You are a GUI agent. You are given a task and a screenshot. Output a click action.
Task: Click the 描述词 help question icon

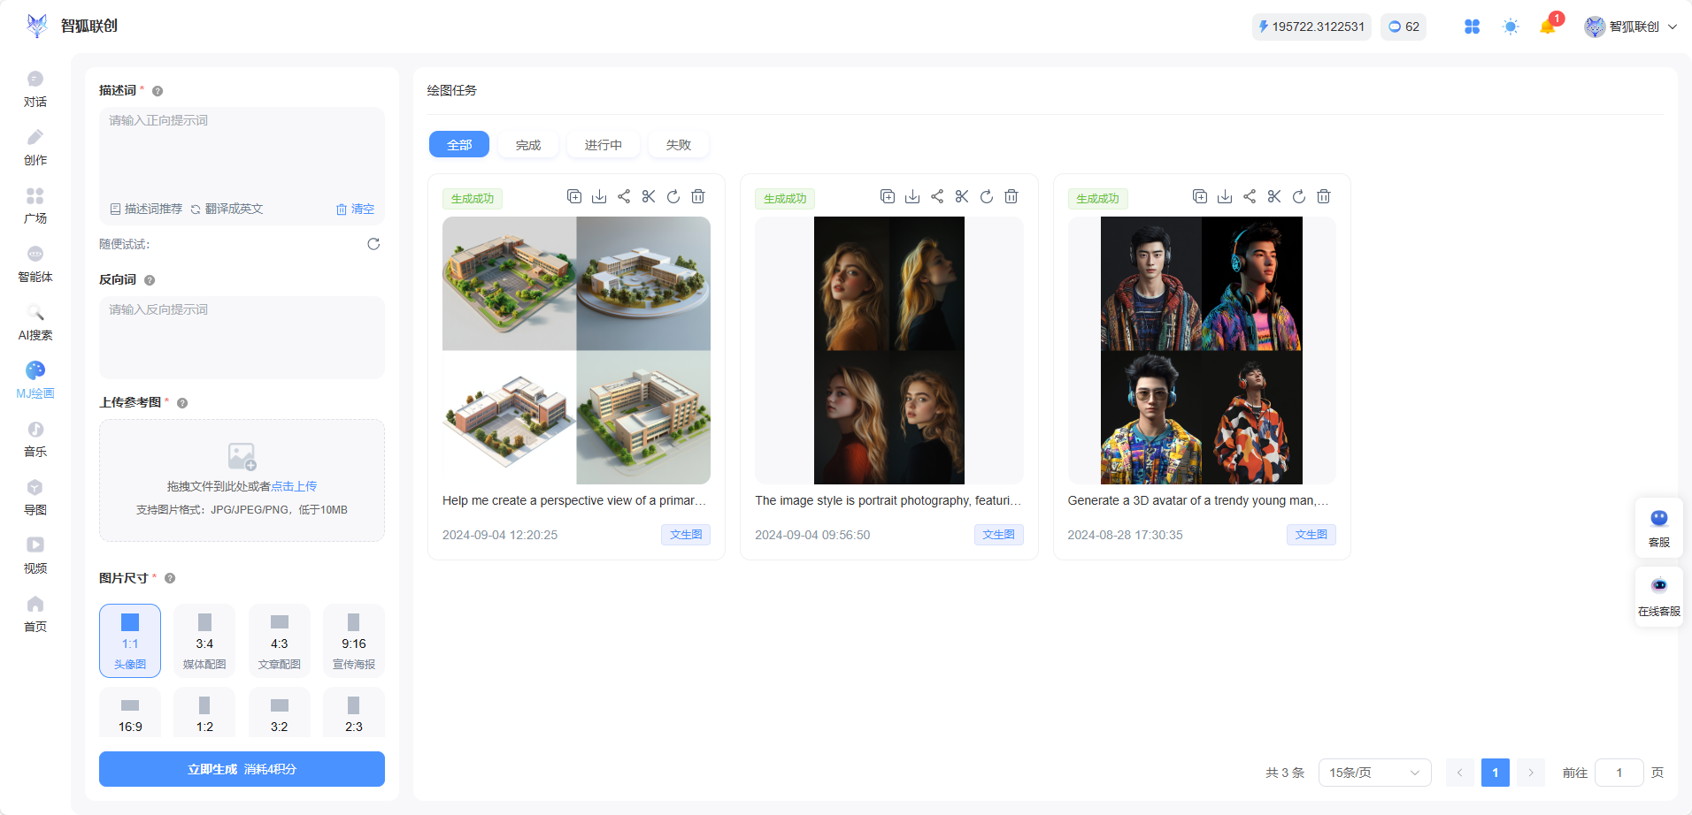pyautogui.click(x=158, y=91)
